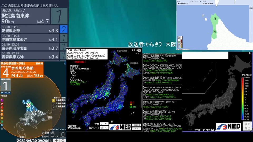Click the 地震情報 button
The height and width of the screenshot is (142, 253).
coord(137,125)
